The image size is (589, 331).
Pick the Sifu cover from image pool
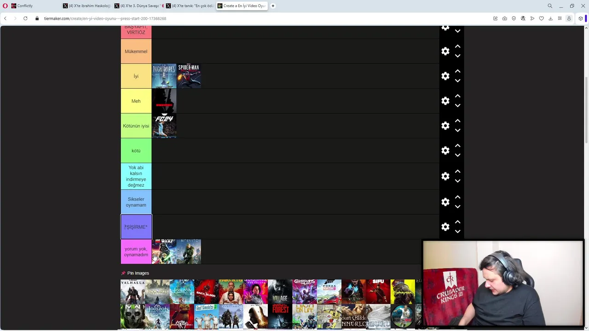pyautogui.click(x=378, y=291)
